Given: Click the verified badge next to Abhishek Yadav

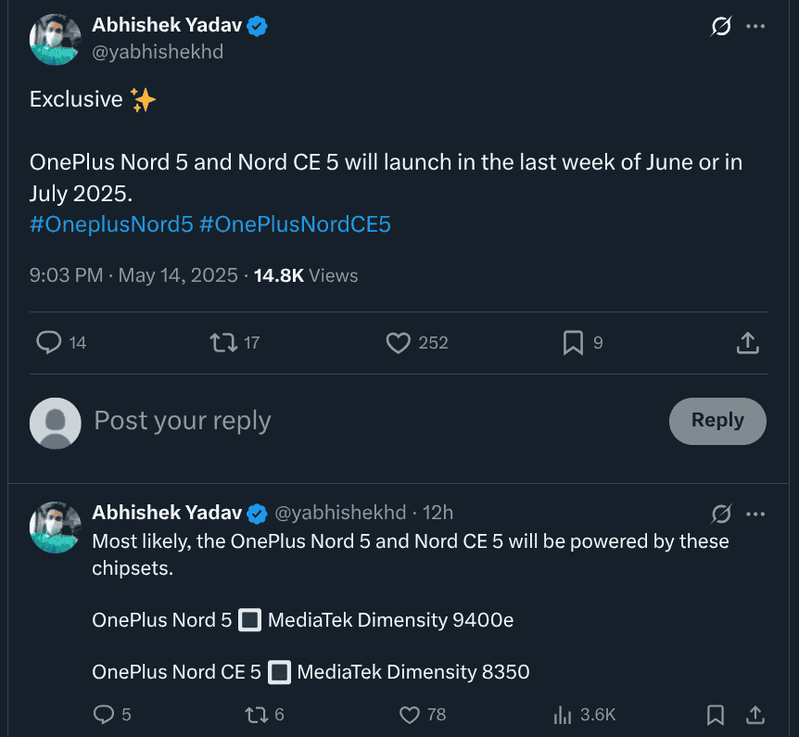Looking at the screenshot, I should (x=256, y=25).
